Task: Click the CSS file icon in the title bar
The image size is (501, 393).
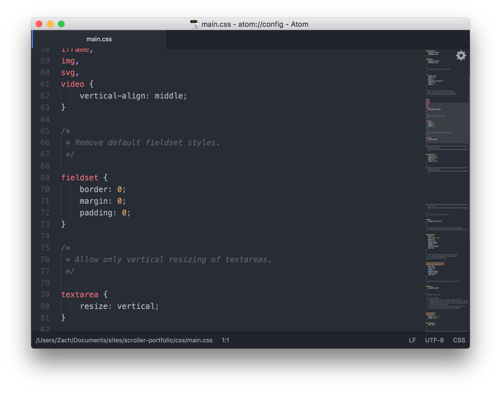Action: pos(195,24)
